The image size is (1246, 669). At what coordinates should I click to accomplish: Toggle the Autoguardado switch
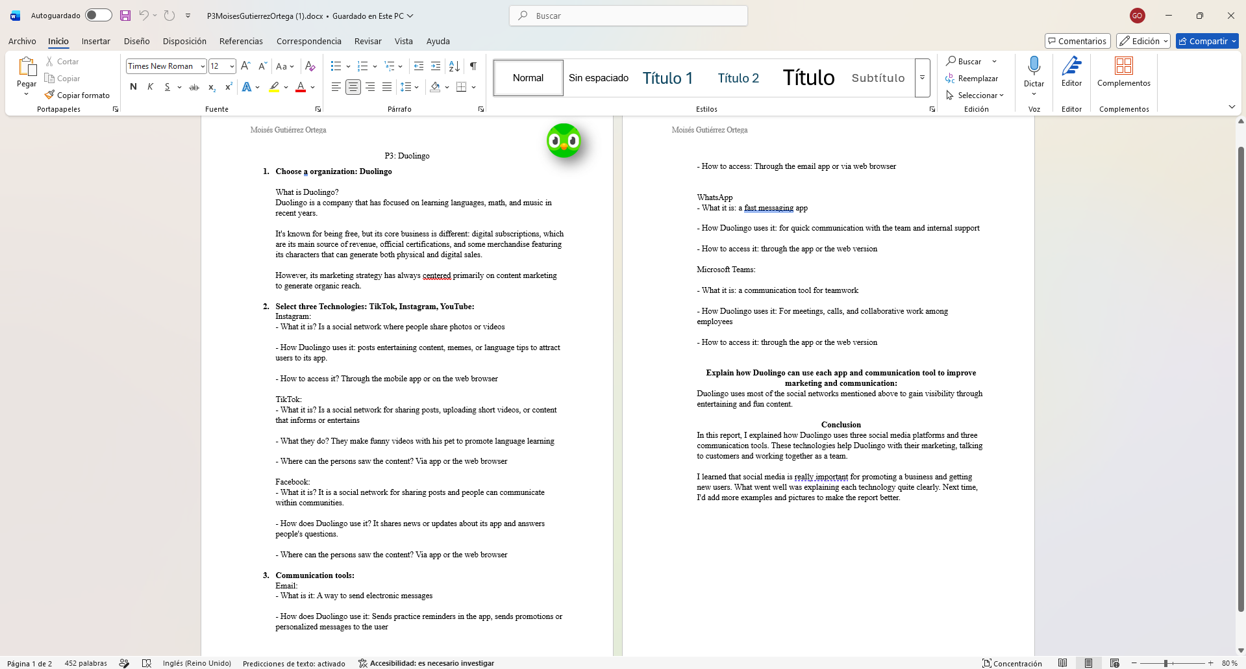[x=99, y=16]
